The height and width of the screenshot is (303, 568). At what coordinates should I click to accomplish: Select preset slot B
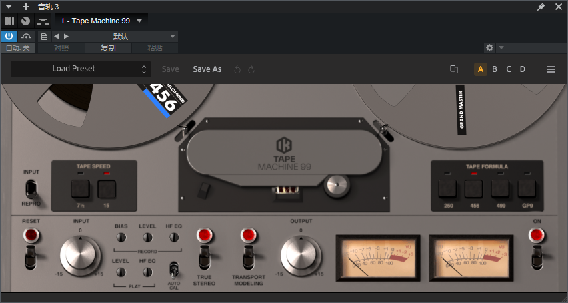click(x=495, y=69)
